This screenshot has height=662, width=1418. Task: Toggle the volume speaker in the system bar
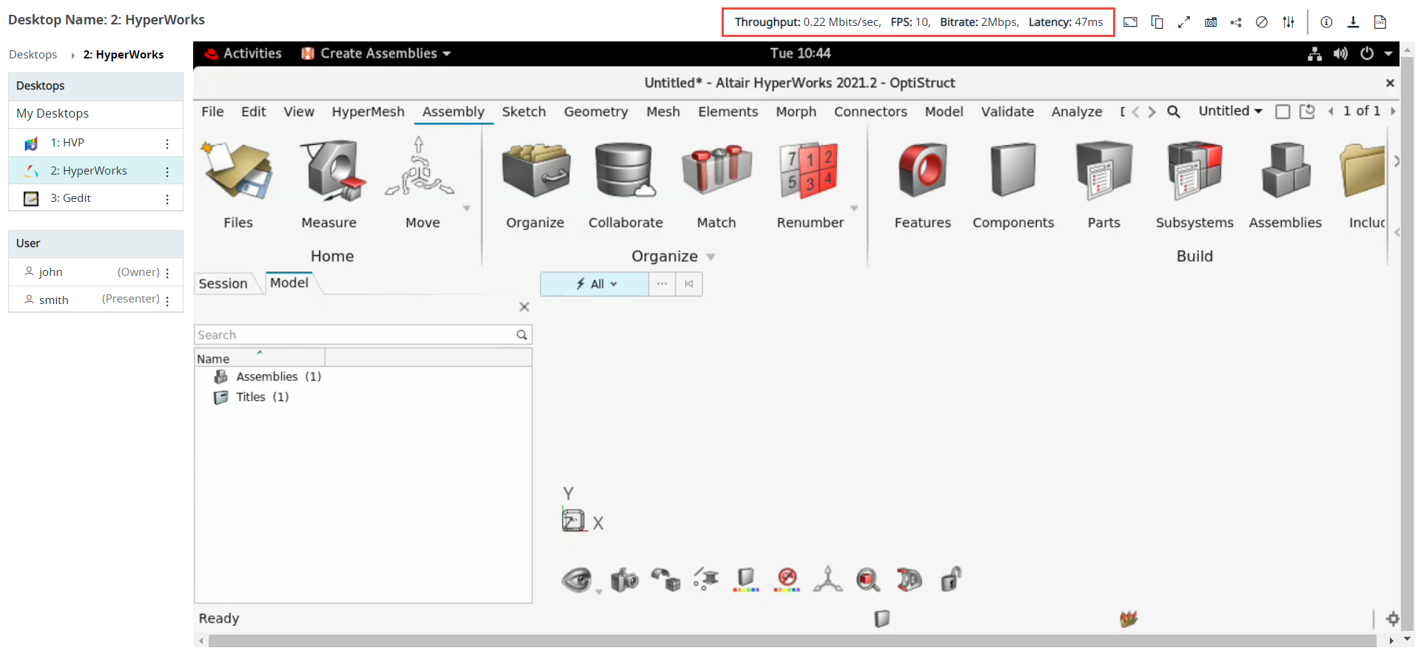[x=1340, y=53]
